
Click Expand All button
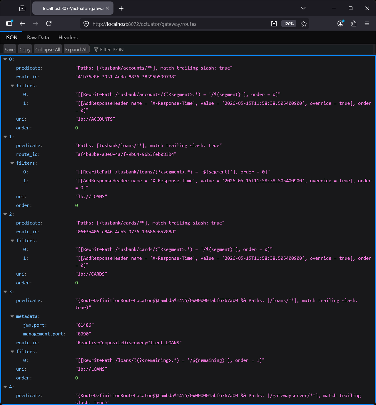(x=76, y=50)
